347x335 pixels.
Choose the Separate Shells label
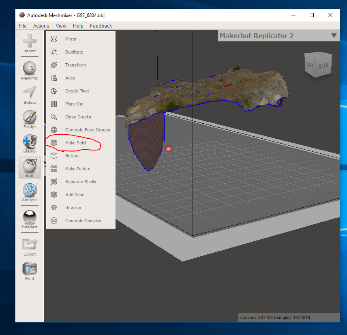pyautogui.click(x=81, y=182)
